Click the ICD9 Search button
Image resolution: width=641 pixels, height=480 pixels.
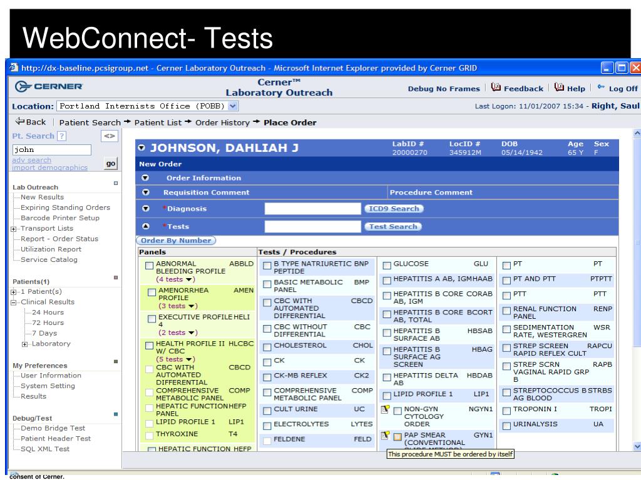394,209
